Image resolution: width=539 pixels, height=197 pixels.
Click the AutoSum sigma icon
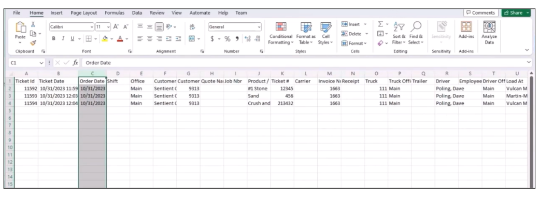(380, 24)
